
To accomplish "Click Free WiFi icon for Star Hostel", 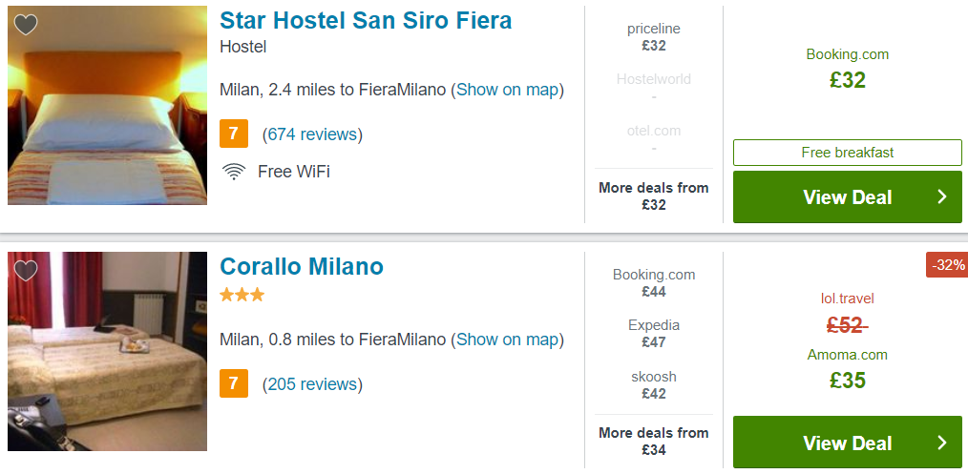I will pyautogui.click(x=233, y=172).
